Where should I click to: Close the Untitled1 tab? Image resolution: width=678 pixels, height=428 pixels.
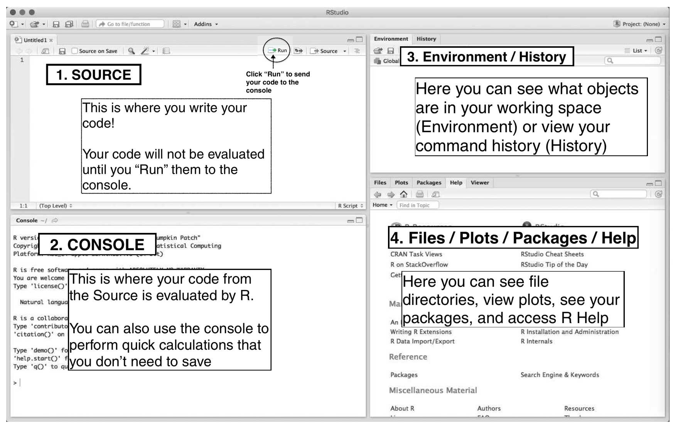point(51,40)
